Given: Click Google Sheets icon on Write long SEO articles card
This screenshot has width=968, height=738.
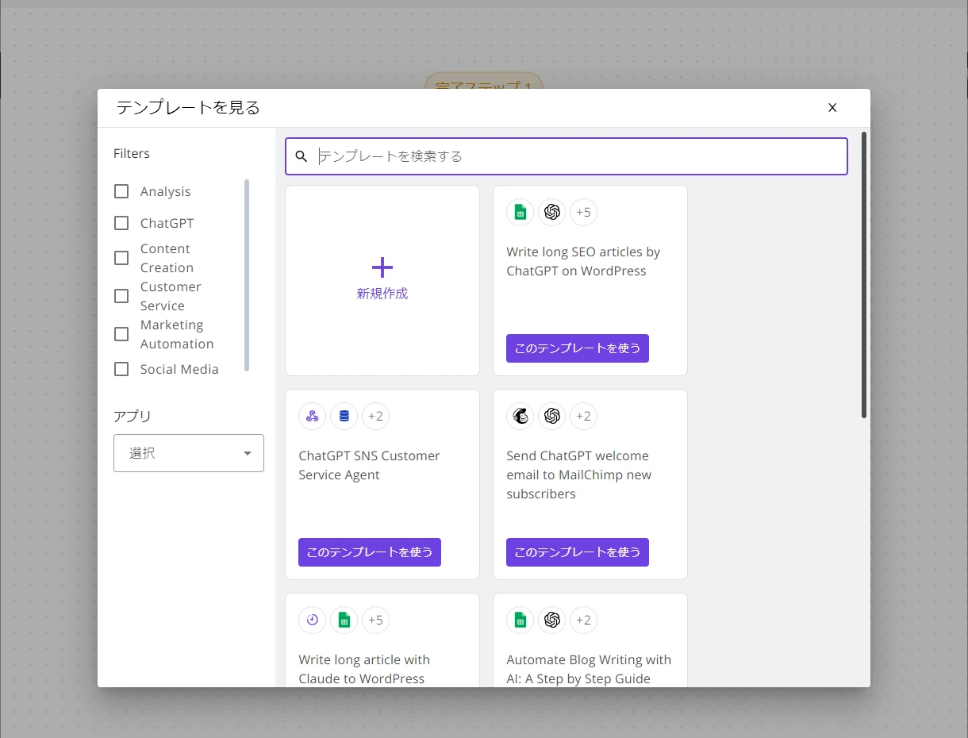Looking at the screenshot, I should coord(520,212).
